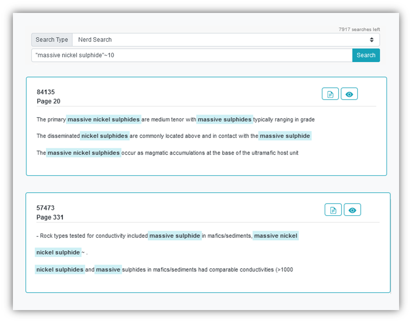Click text 'occur as magmatic accumulations'

coord(163,153)
